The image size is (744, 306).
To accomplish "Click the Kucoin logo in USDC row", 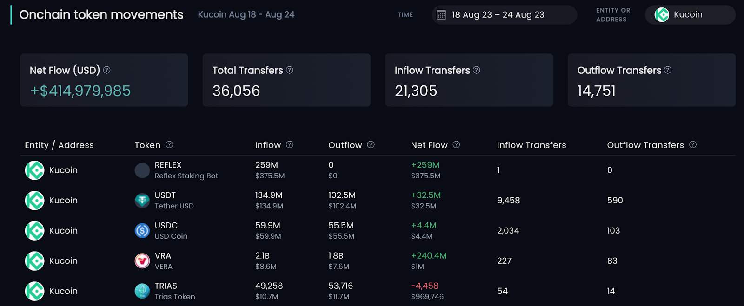I will pos(34,231).
